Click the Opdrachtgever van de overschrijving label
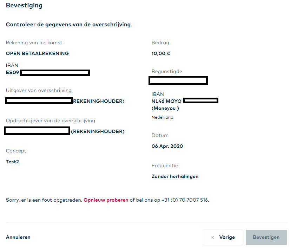 [50, 121]
